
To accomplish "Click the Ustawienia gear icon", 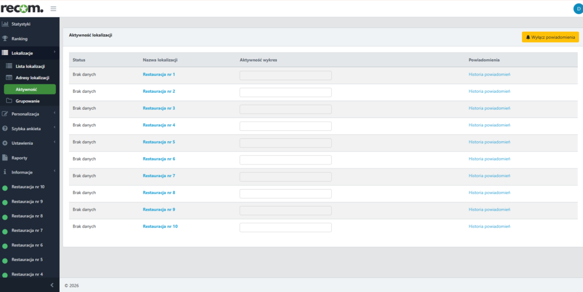I will coord(5,143).
